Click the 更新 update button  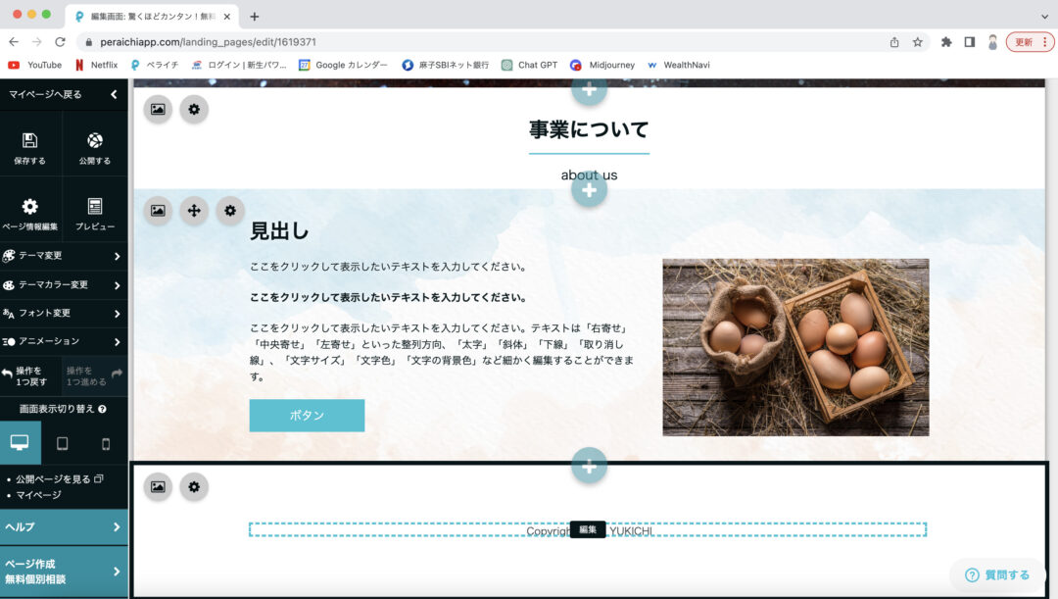(1031, 42)
